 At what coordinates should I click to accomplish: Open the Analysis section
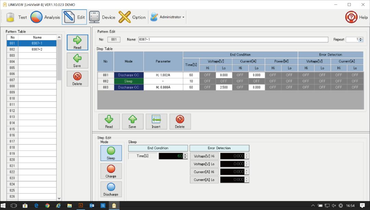45,17
